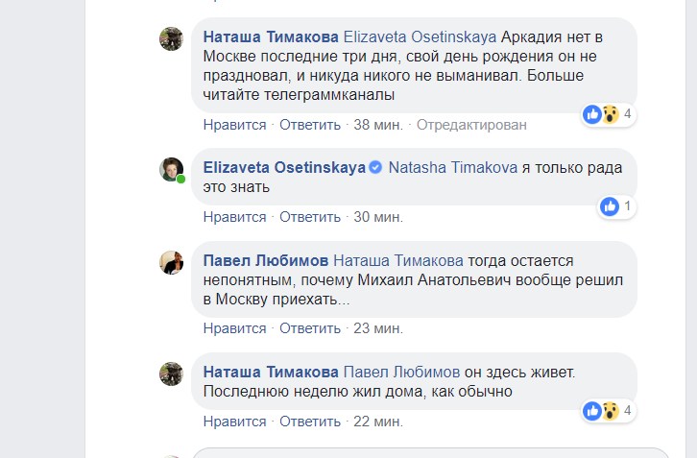Like Павел Любимов's comment

click(234, 328)
